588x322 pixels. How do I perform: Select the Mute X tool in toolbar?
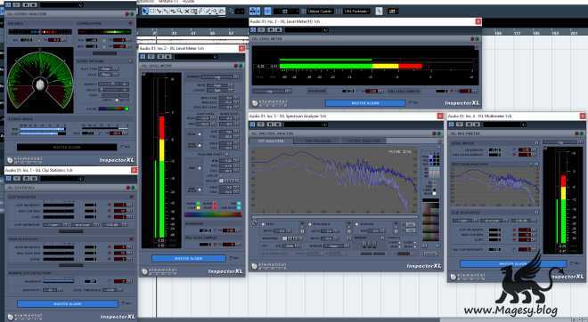click(187, 12)
